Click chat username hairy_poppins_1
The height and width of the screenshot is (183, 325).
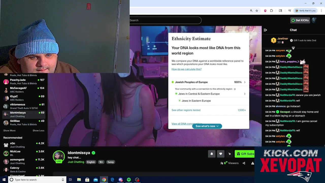289,62
